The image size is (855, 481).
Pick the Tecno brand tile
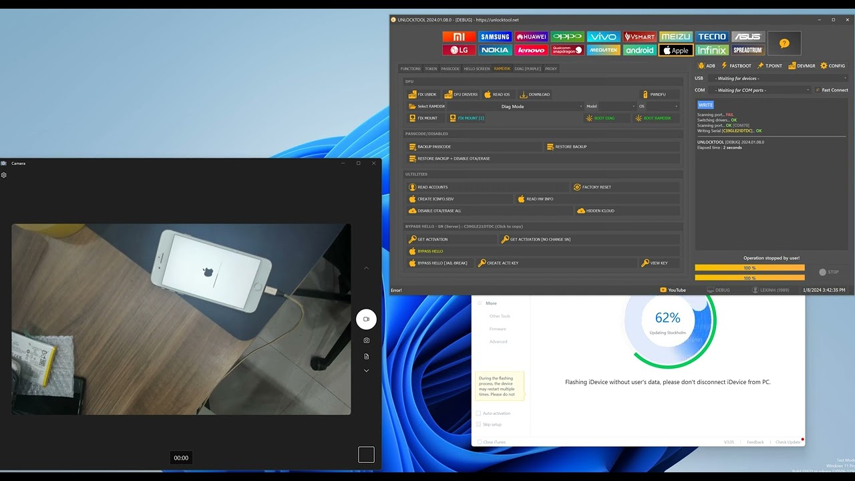click(711, 37)
